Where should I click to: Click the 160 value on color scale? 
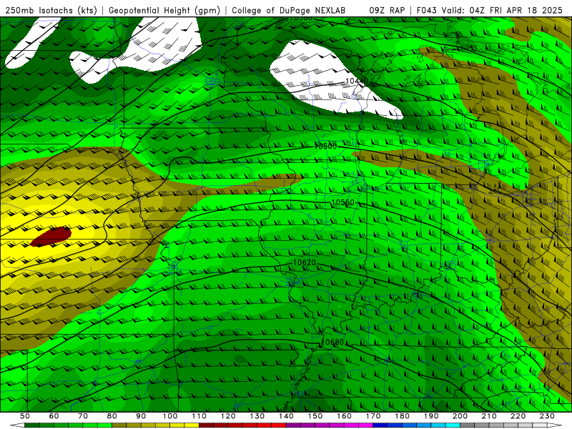point(344,416)
